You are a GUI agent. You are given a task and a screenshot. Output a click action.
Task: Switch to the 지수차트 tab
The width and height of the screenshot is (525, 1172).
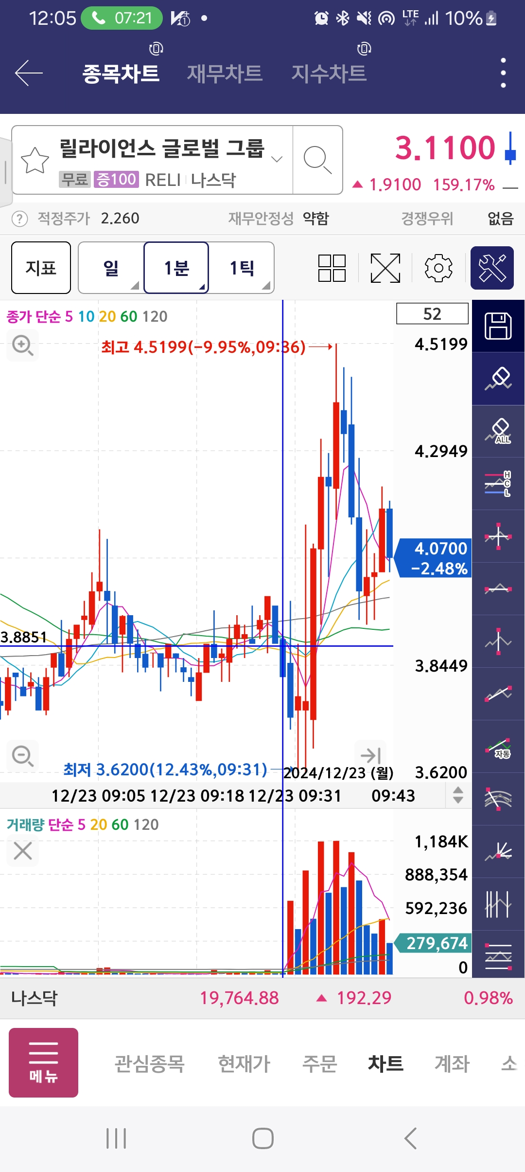click(329, 73)
